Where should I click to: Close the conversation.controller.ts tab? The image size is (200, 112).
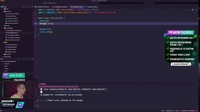[x=68, y=7]
